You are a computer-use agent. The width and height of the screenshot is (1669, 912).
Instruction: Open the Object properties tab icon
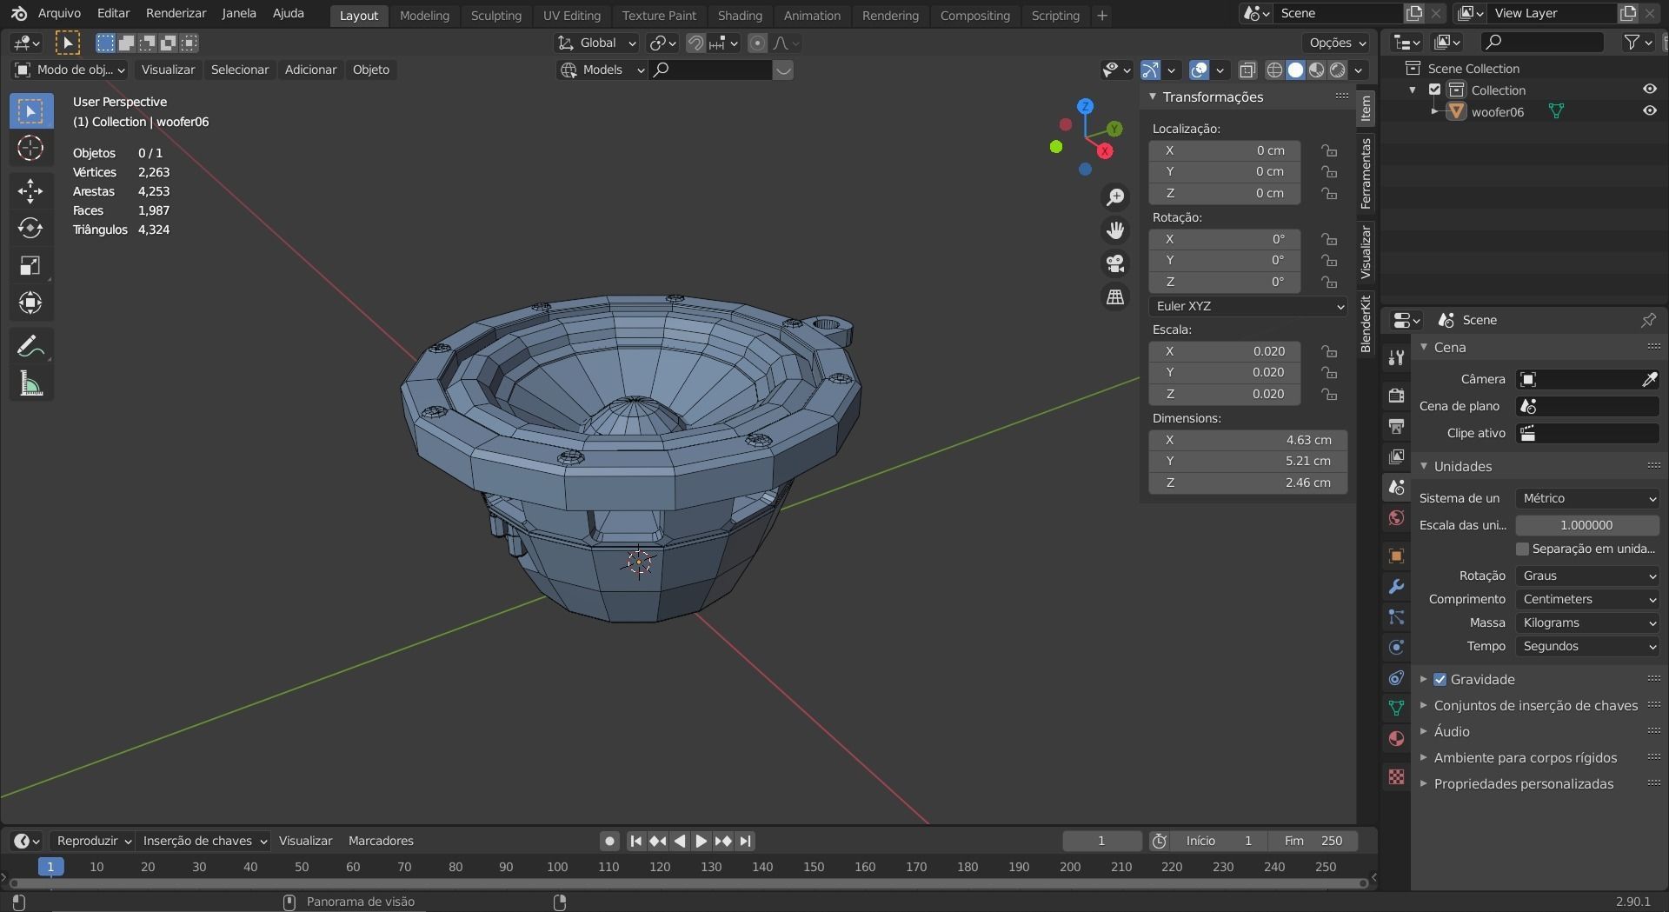point(1396,556)
